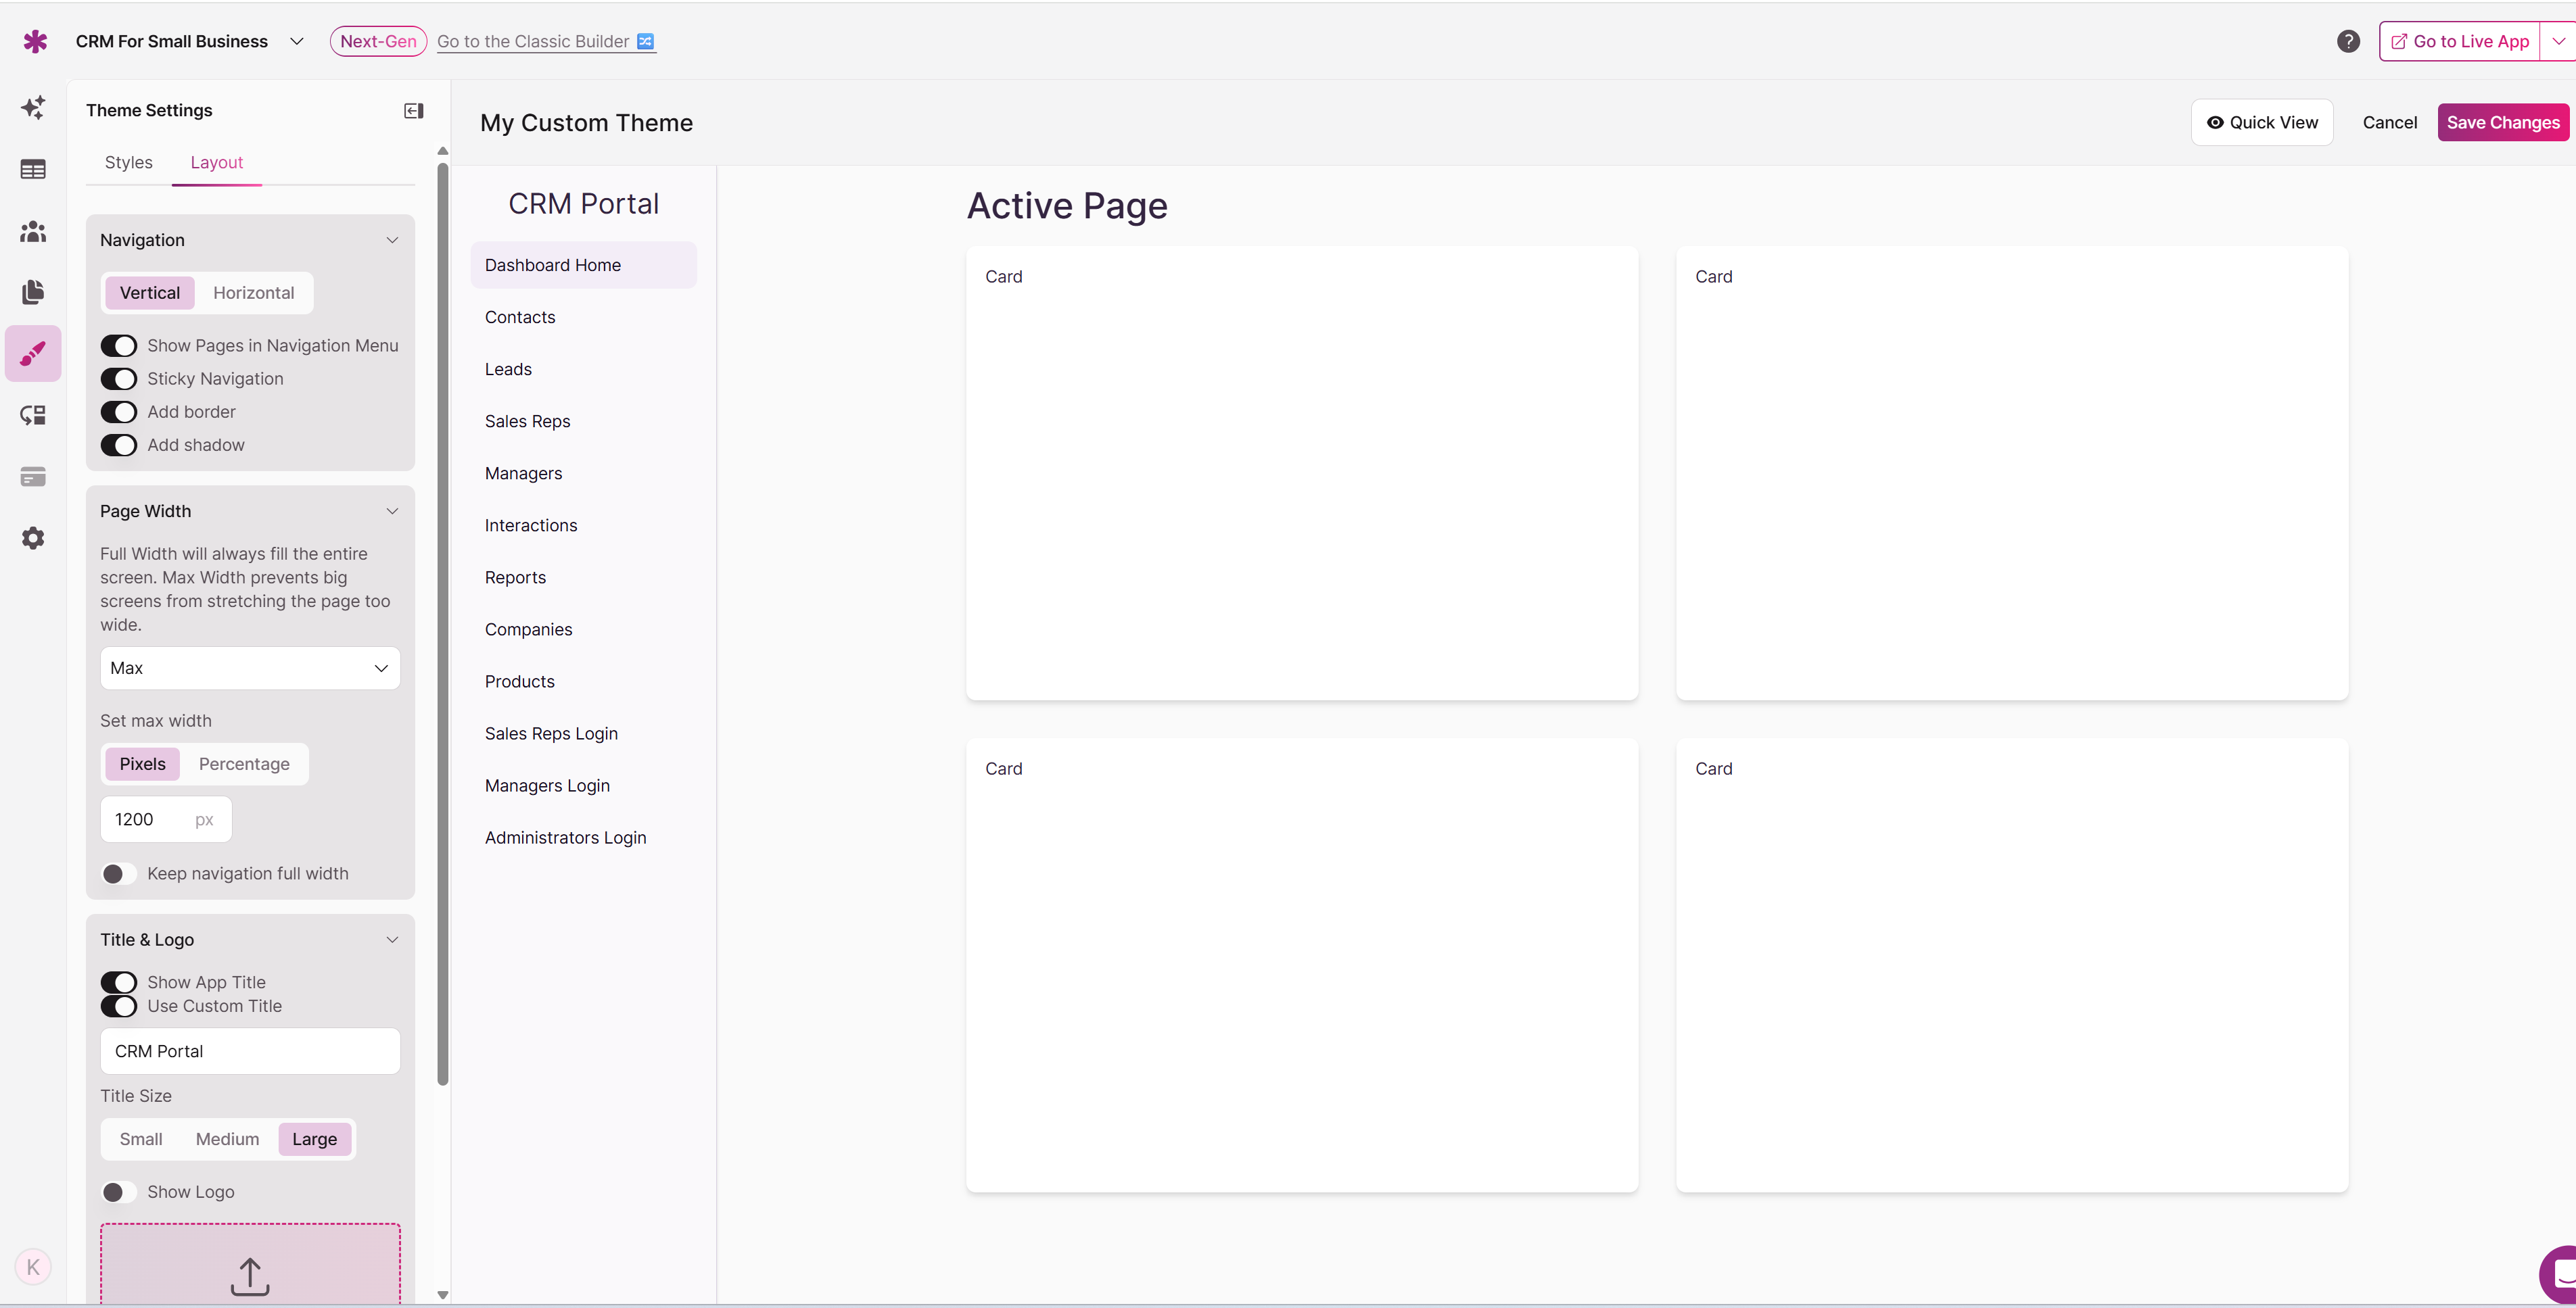Select Pixels max width unit
Image resolution: width=2576 pixels, height=1308 pixels.
(x=143, y=763)
